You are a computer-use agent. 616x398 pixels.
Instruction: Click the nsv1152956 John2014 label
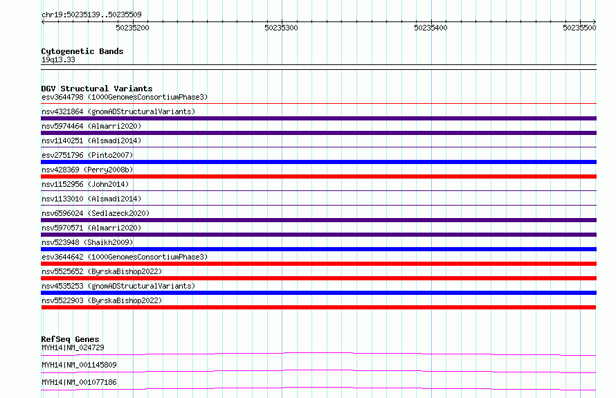(85, 184)
